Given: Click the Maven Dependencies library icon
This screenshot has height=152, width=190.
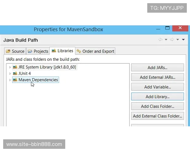Looking at the screenshot, I should coord(15,80).
